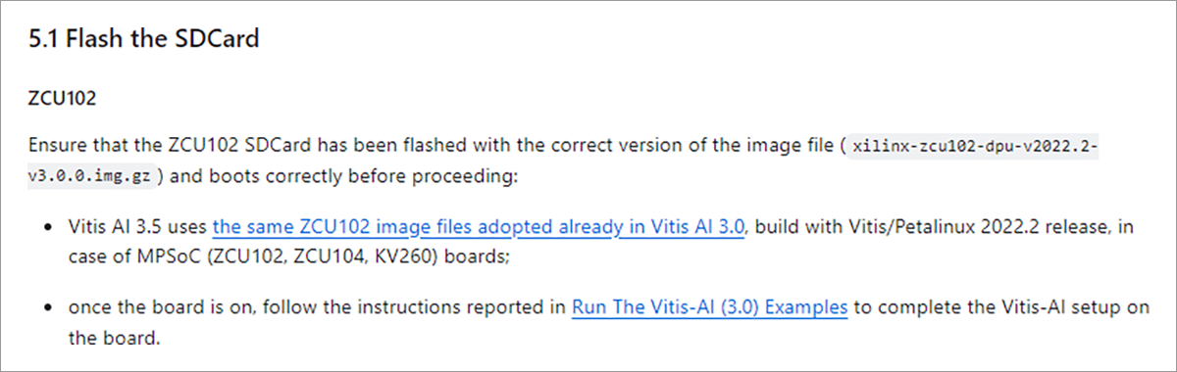Click the phrase Vitis AI 3.5 uses
The height and width of the screenshot is (372, 1177).
coord(138,228)
